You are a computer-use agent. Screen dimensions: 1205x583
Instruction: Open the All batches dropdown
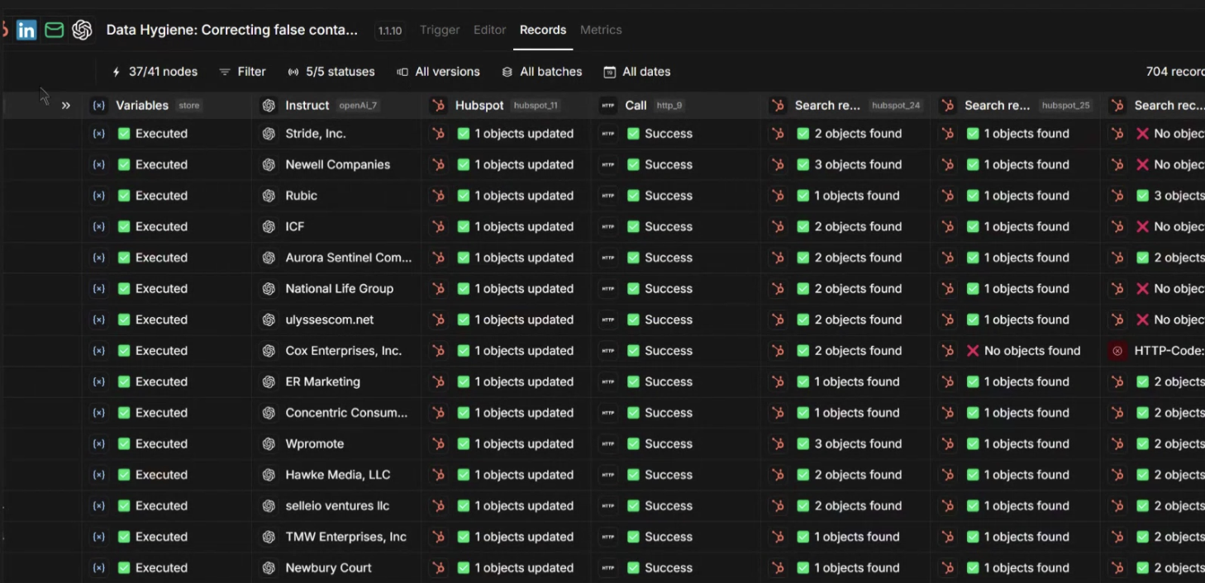[x=542, y=72]
